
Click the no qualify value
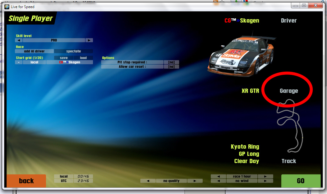click(171, 181)
